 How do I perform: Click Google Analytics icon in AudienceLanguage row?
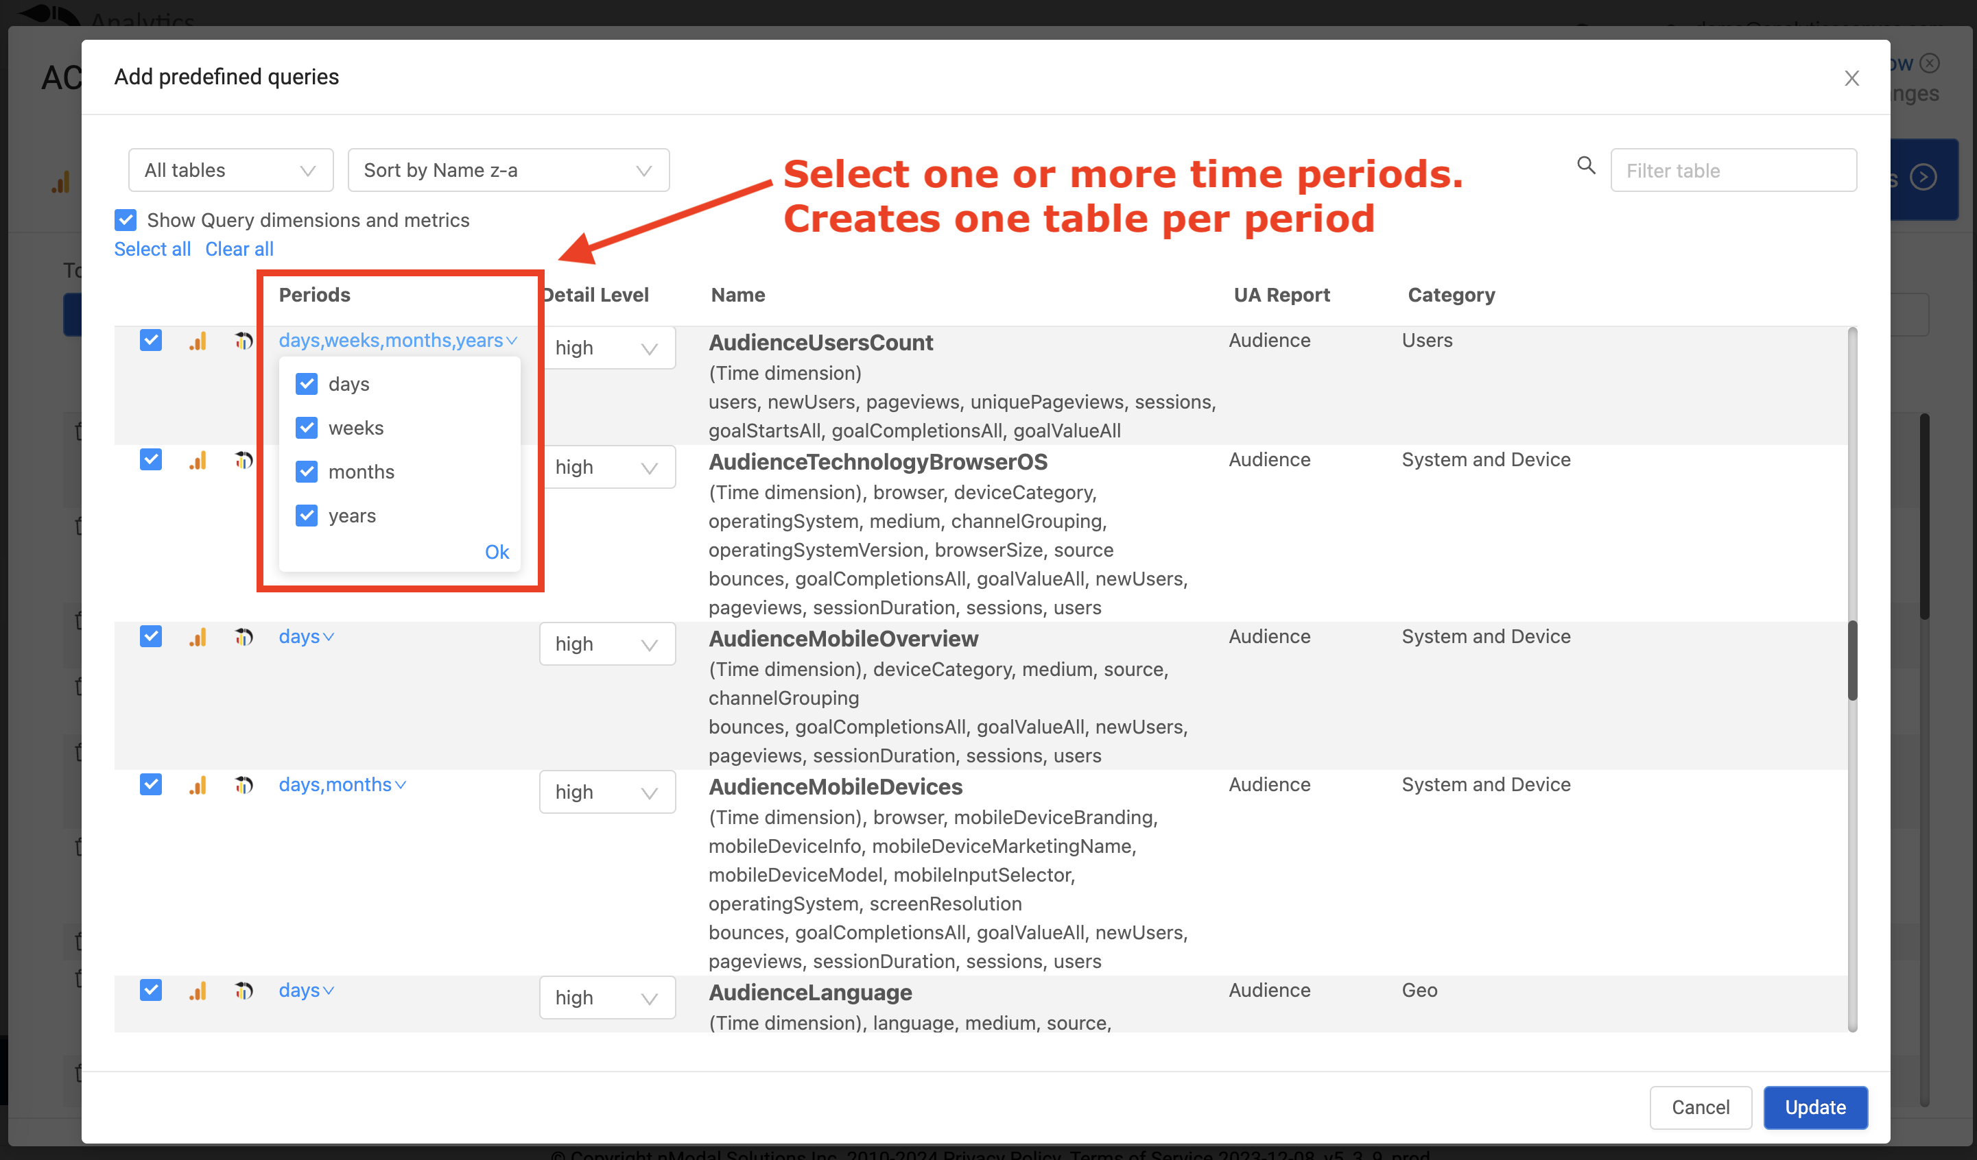(x=198, y=990)
